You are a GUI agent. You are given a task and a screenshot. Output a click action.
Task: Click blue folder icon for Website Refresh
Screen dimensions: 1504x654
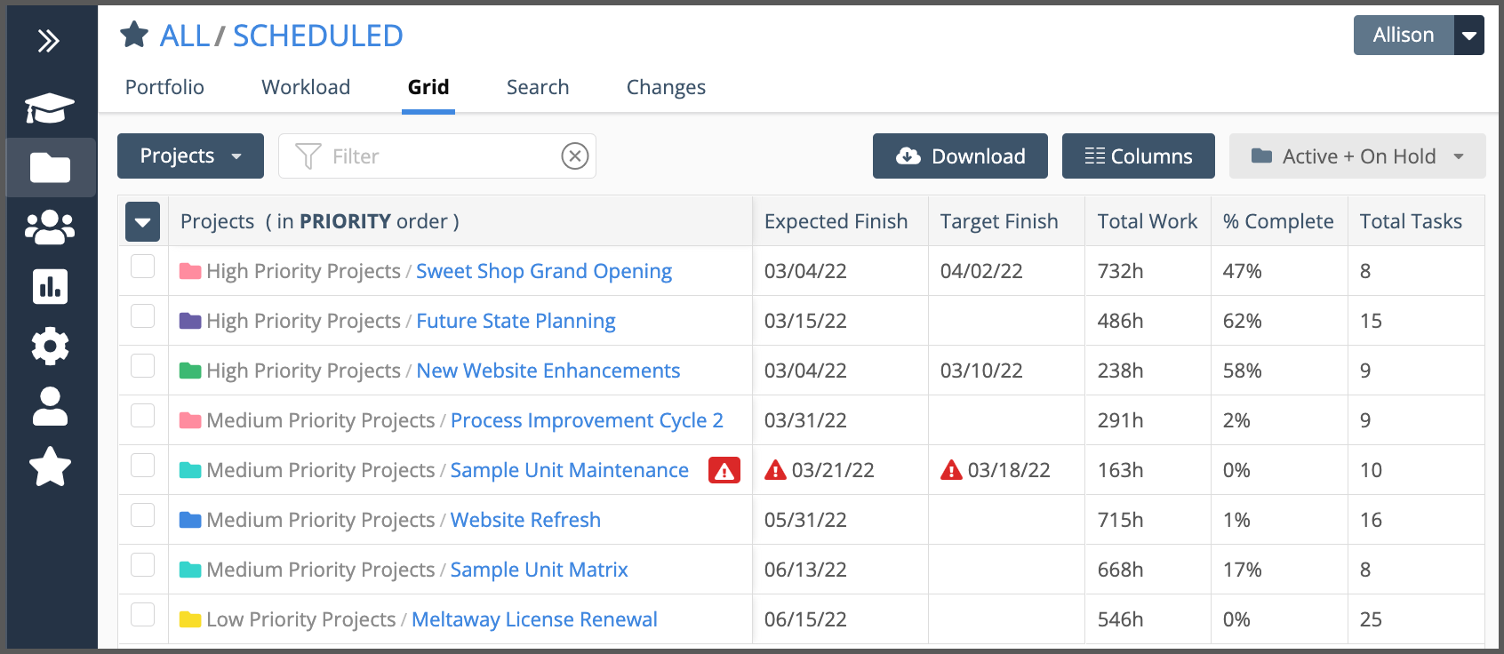pyautogui.click(x=190, y=520)
